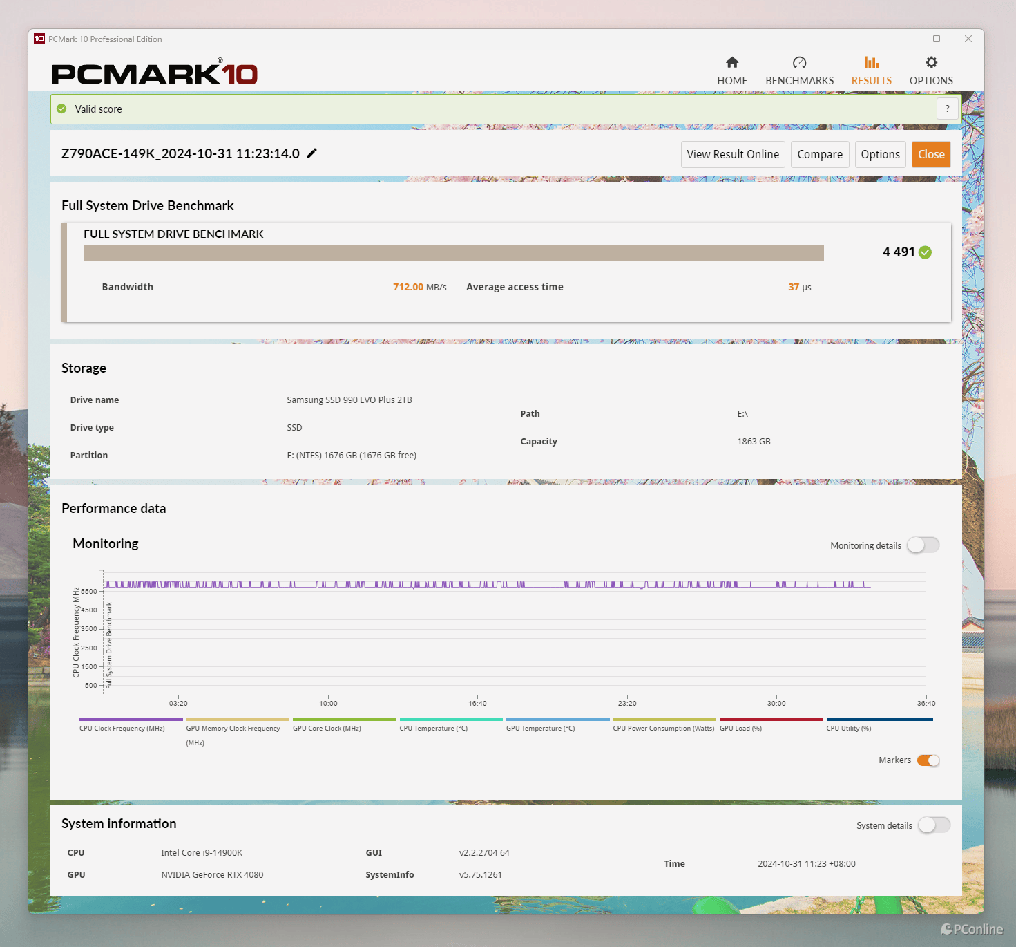Open the result Options button
This screenshot has height=947, width=1016.
[880, 154]
